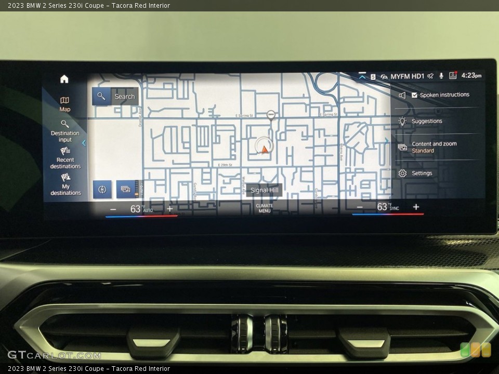Toggle north-up map orientation button
499x374 pixels.
coord(102,190)
